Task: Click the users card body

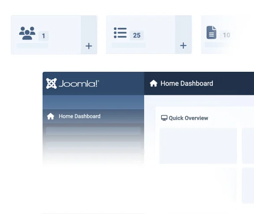Action: tap(46, 35)
